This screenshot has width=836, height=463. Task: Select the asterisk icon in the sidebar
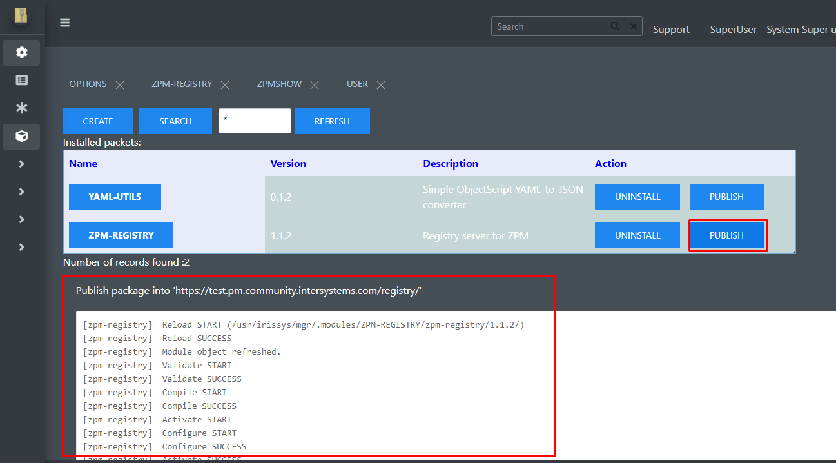pos(21,108)
